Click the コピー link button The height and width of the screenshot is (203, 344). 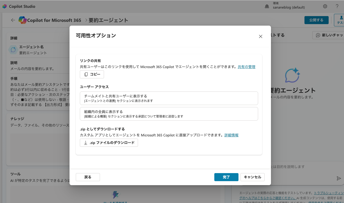point(92,74)
